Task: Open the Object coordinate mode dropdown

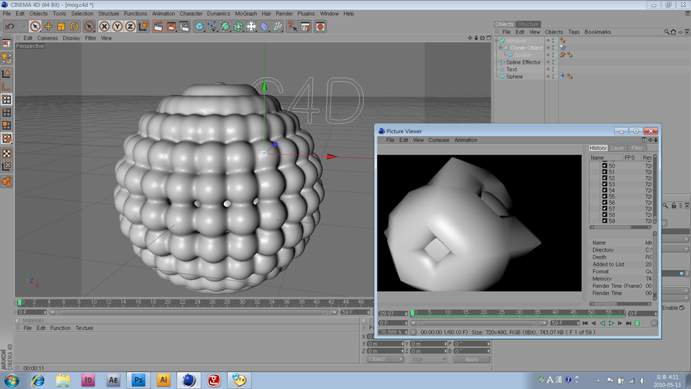Action: point(385,360)
